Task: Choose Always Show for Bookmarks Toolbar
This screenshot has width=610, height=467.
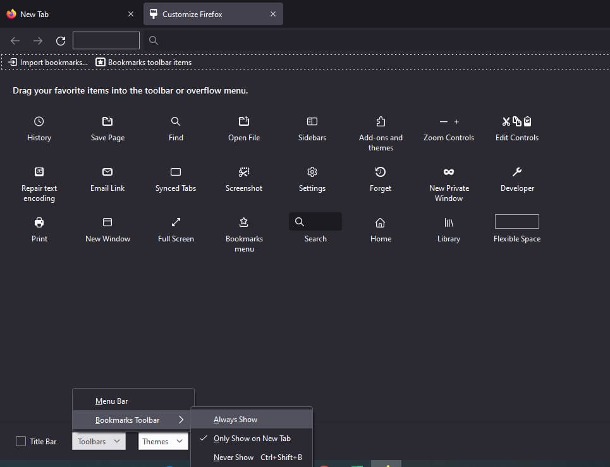Action: (x=235, y=418)
